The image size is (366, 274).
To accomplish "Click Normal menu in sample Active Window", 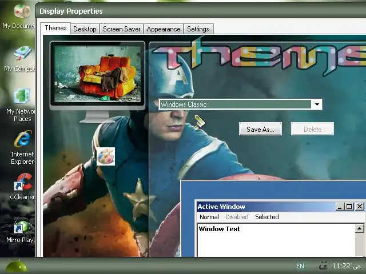I will (x=209, y=217).
